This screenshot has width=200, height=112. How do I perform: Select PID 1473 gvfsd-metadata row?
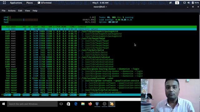(71, 90)
